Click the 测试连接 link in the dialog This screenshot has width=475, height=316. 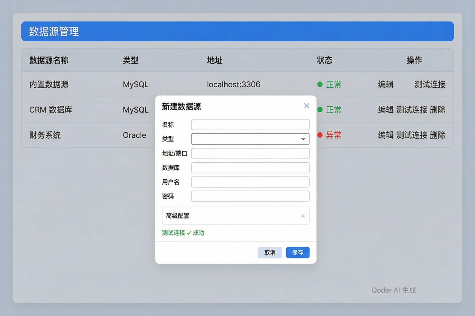pyautogui.click(x=173, y=233)
